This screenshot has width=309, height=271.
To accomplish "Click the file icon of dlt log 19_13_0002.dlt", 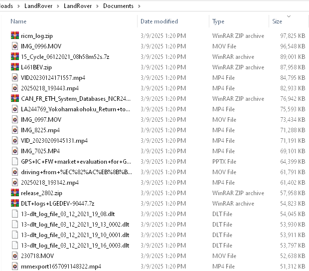I will (15, 224).
